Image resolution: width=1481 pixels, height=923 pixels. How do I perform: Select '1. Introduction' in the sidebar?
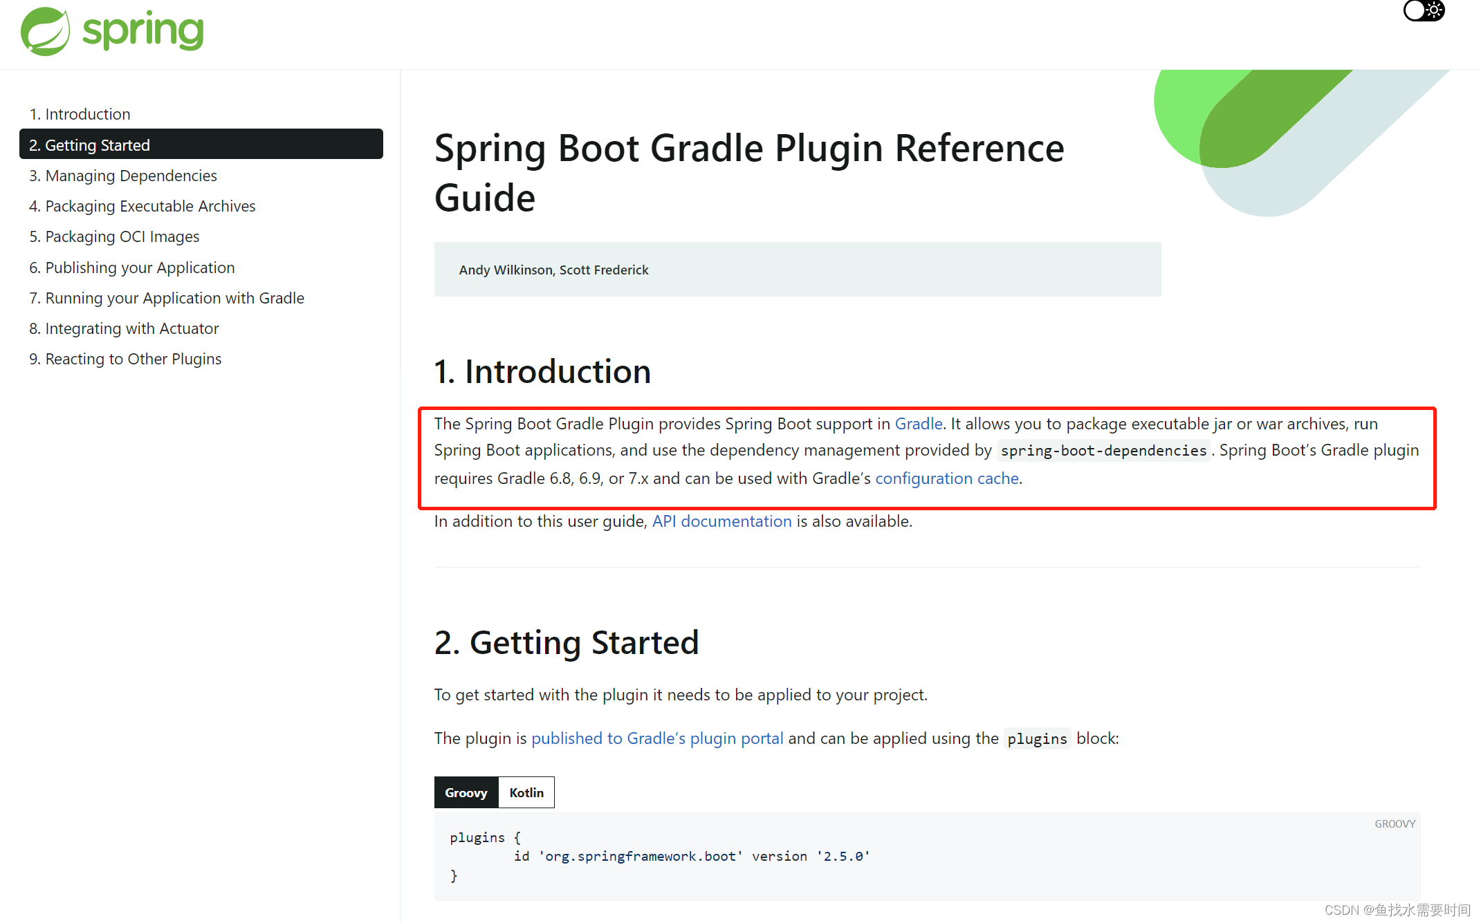click(x=80, y=113)
